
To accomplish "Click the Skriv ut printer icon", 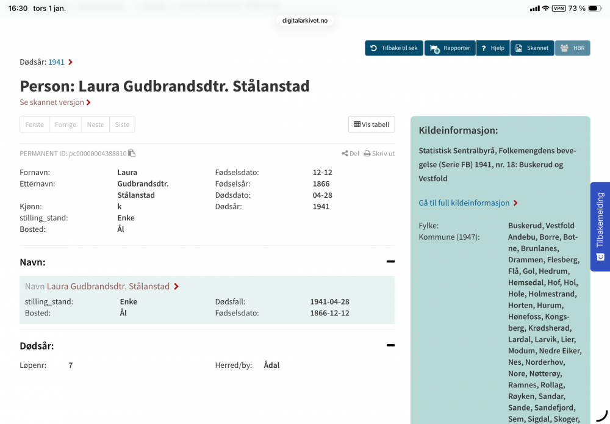I will pos(367,154).
